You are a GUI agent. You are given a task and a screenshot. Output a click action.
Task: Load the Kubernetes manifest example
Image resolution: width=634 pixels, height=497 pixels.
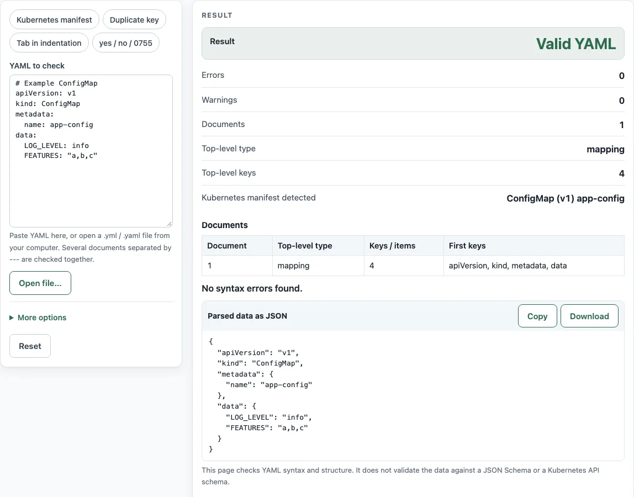(x=54, y=20)
